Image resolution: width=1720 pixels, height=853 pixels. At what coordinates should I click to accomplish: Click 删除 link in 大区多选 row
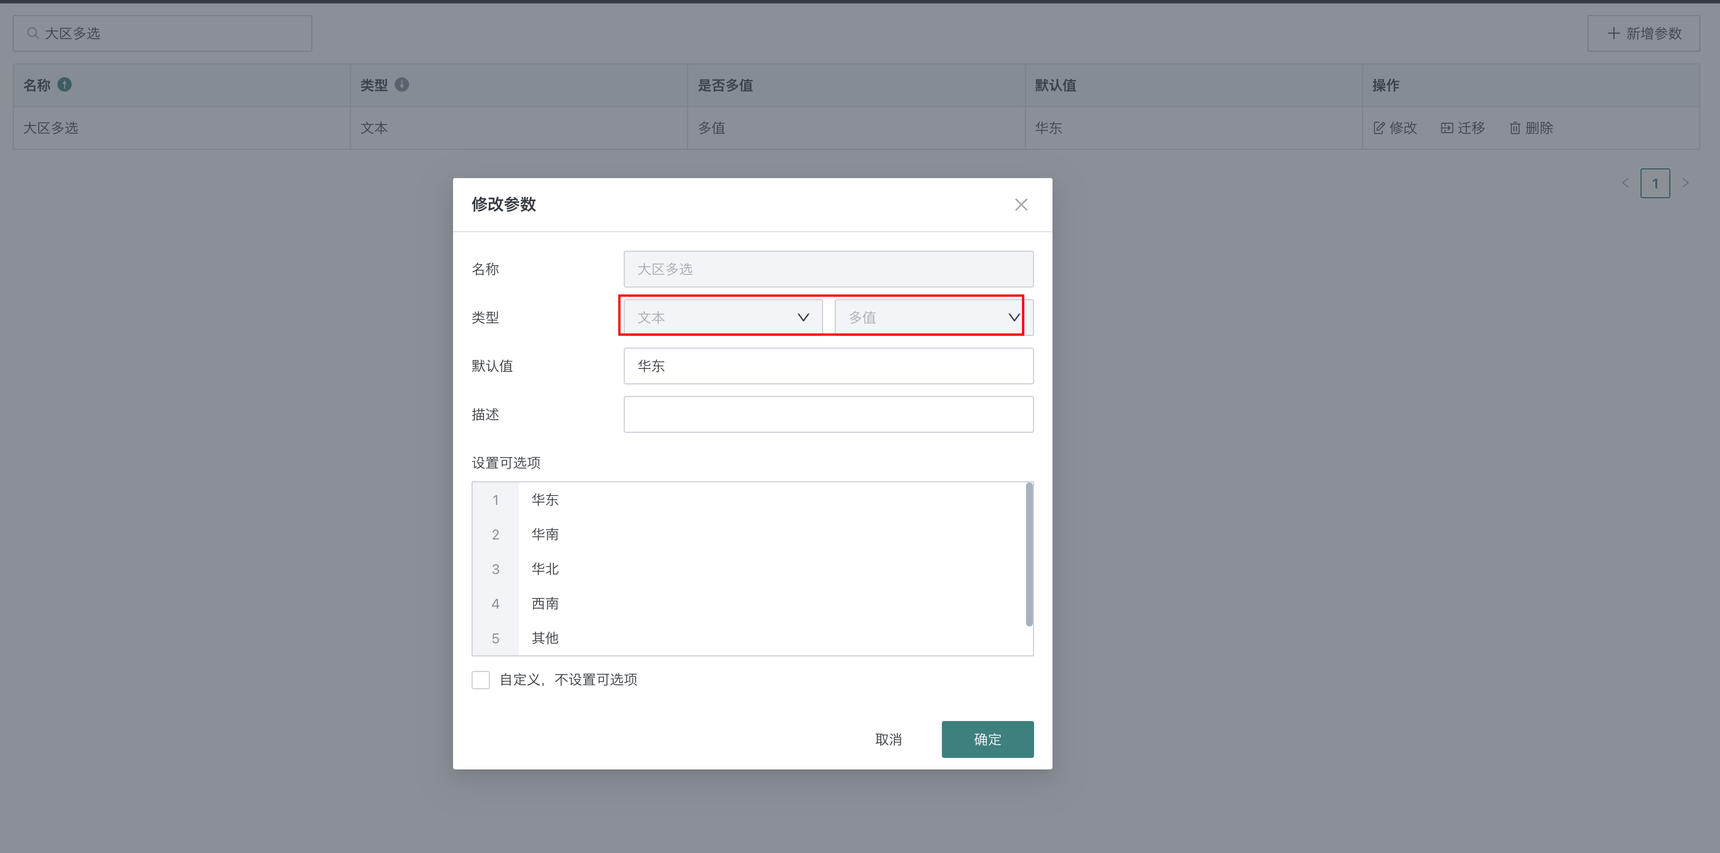click(1531, 127)
